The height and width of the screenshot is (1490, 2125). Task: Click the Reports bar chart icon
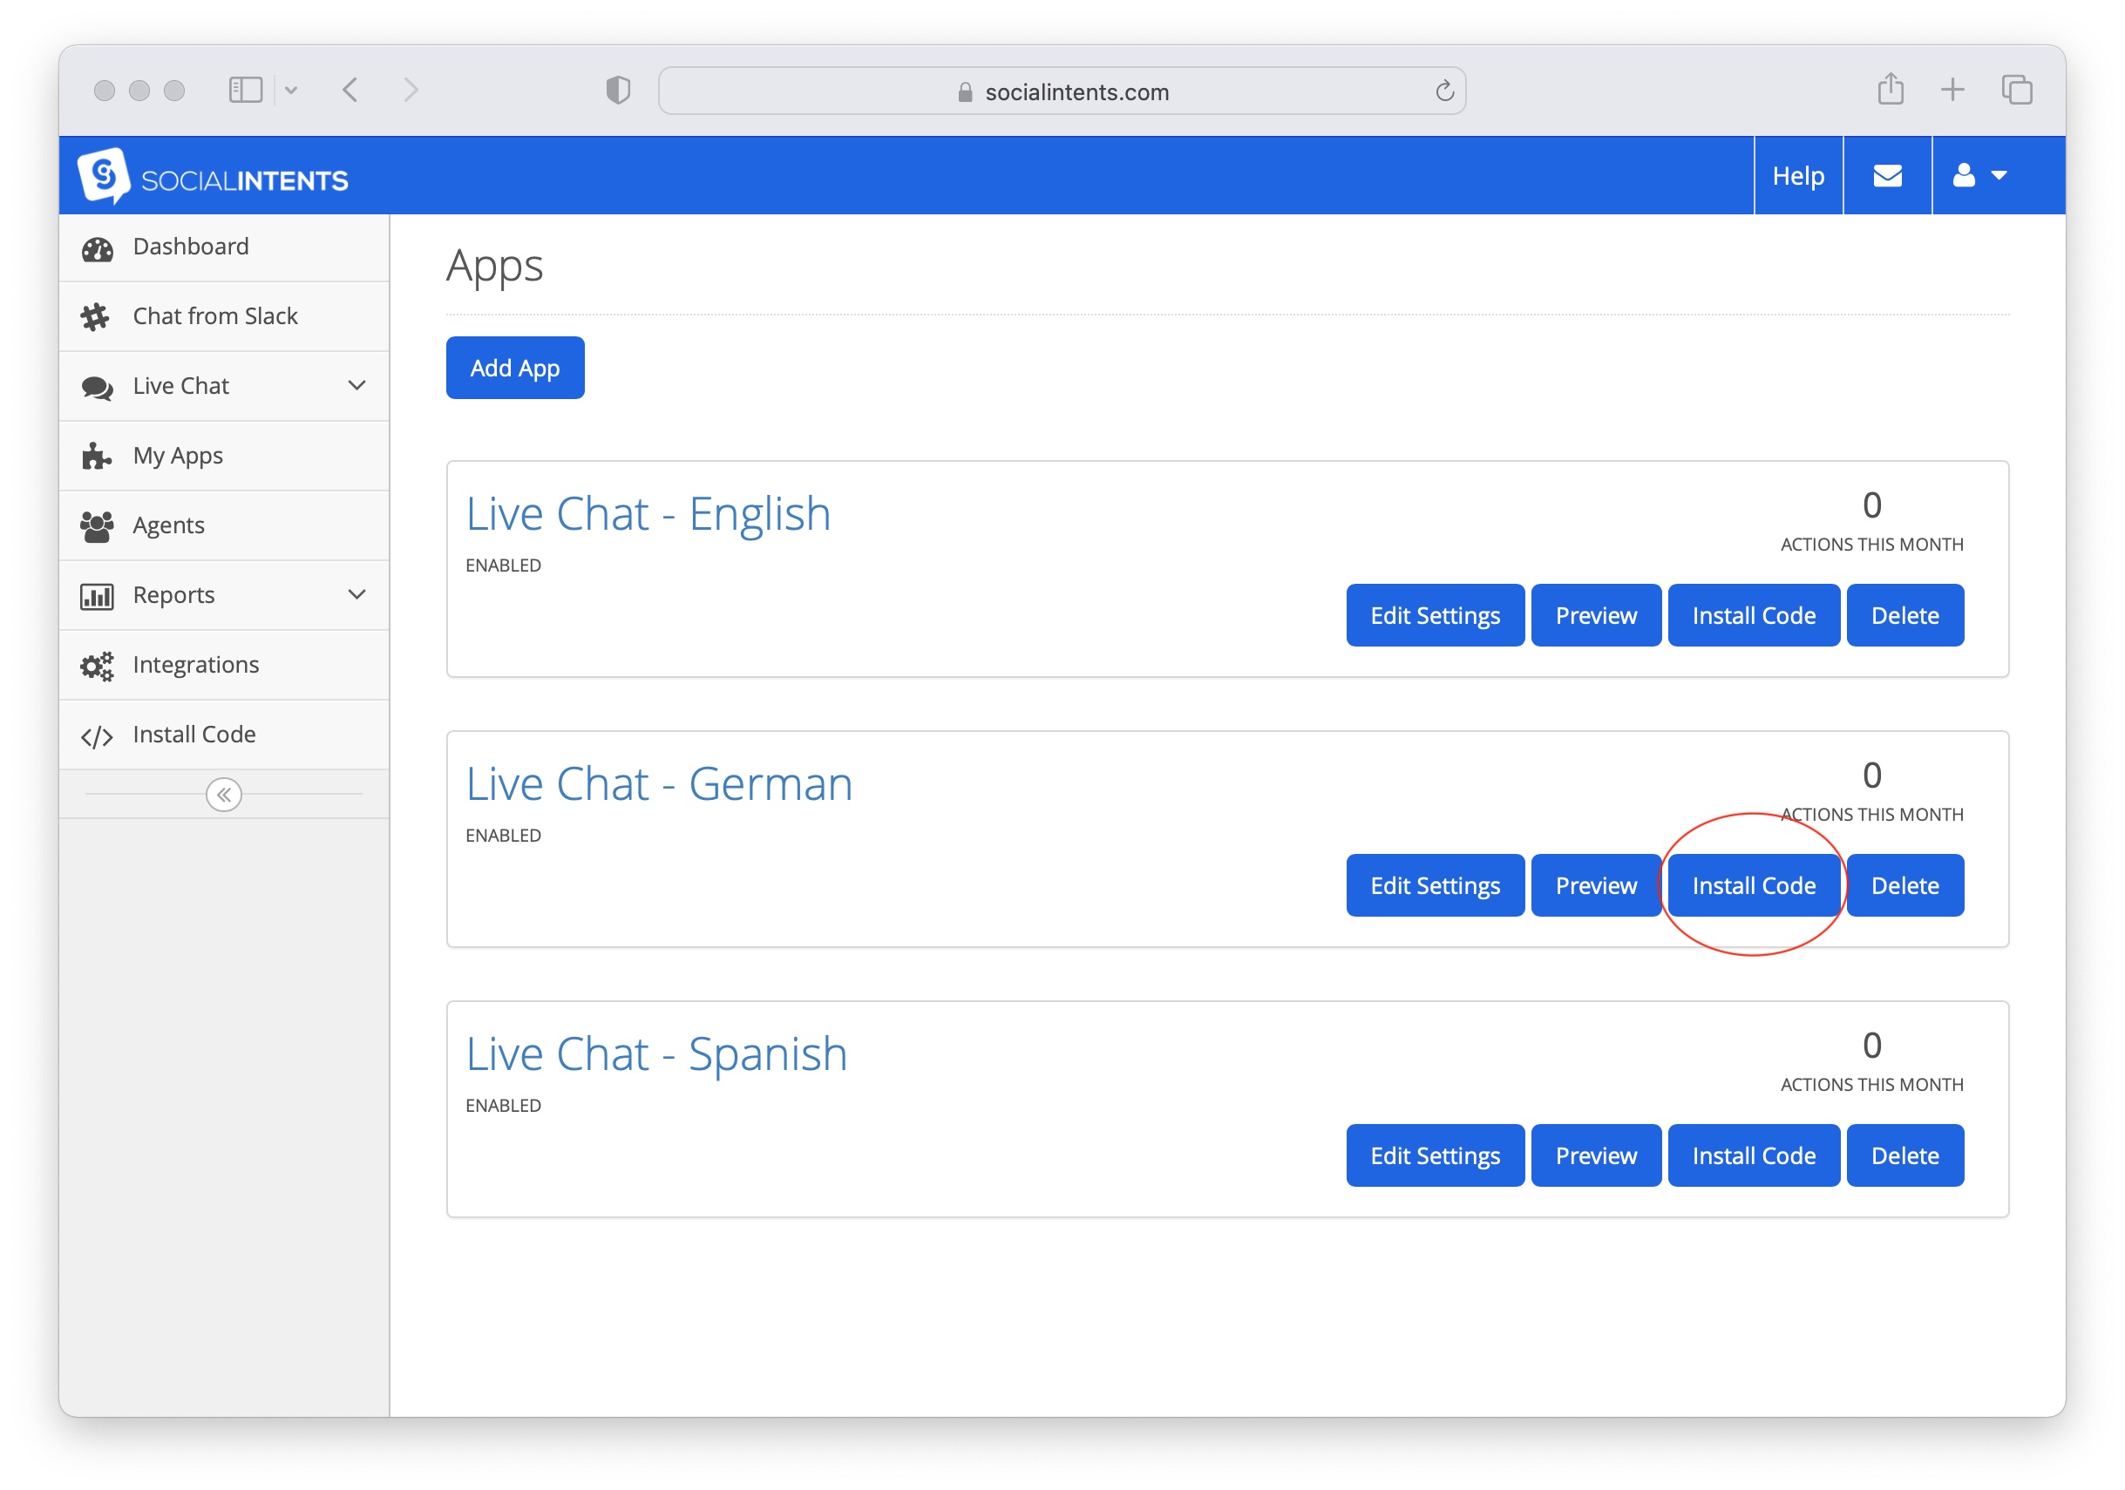tap(97, 596)
